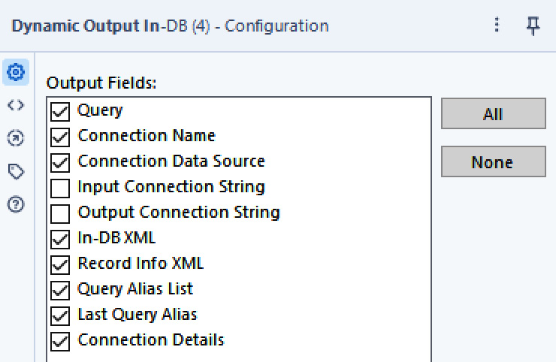This screenshot has width=556, height=362.
Task: Uncheck the Record Info XML checkbox
Action: [60, 265]
